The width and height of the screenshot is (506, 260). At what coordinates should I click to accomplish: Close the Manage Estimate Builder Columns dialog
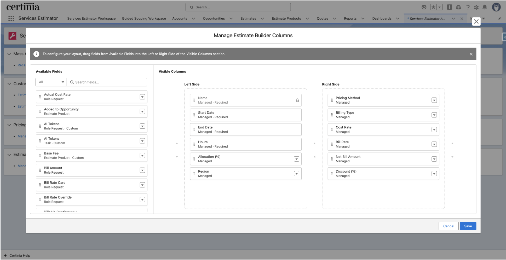pos(476,22)
